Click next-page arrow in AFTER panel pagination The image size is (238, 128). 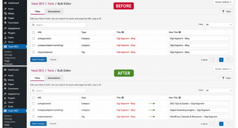pyautogui.click(x=226, y=124)
